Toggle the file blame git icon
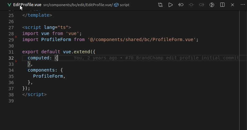 212,5
